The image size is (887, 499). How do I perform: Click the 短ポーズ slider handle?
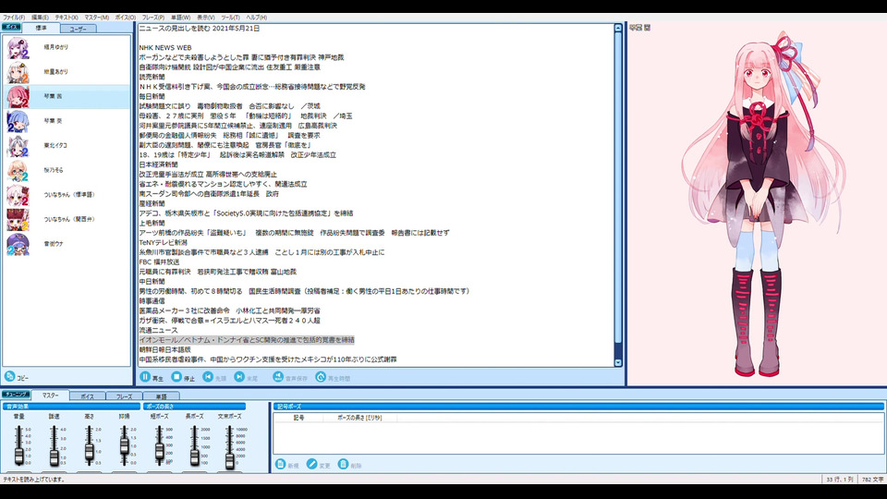tap(159, 451)
